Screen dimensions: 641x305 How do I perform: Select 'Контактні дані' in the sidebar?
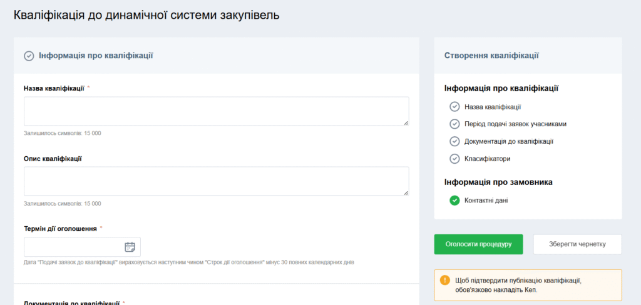point(486,201)
